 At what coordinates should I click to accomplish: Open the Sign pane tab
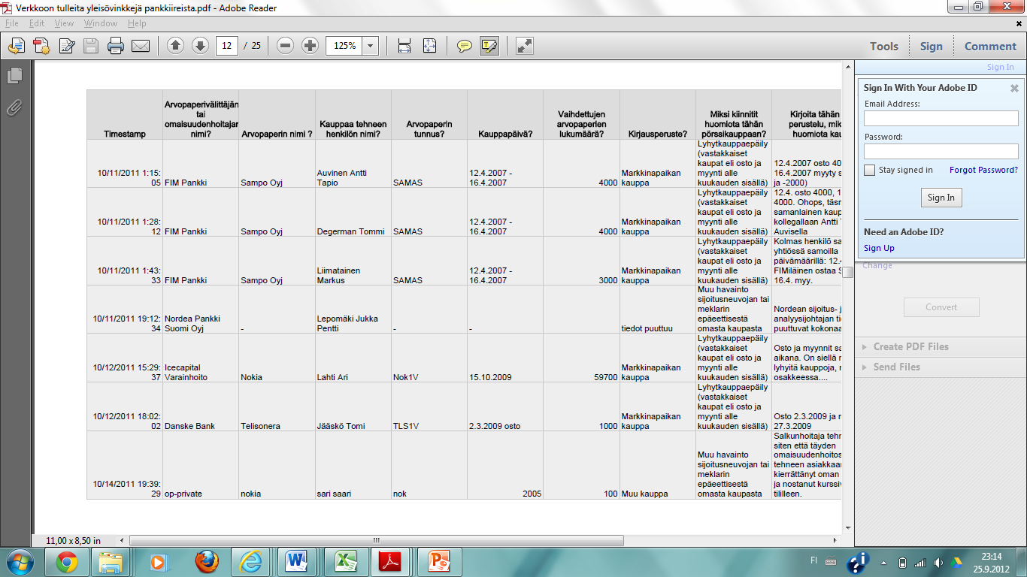coord(931,46)
